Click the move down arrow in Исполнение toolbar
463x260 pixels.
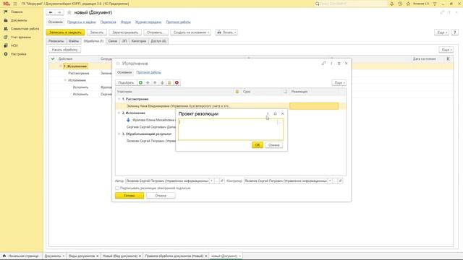[162, 83]
